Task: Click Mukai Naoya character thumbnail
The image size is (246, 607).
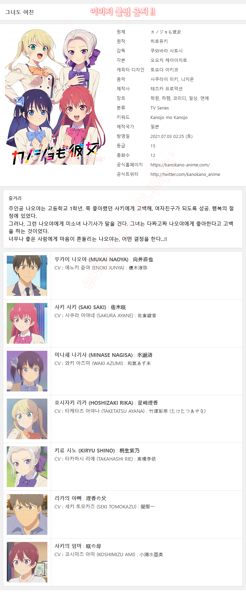Action: (x=27, y=276)
